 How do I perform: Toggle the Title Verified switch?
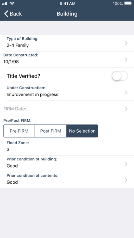(120, 76)
